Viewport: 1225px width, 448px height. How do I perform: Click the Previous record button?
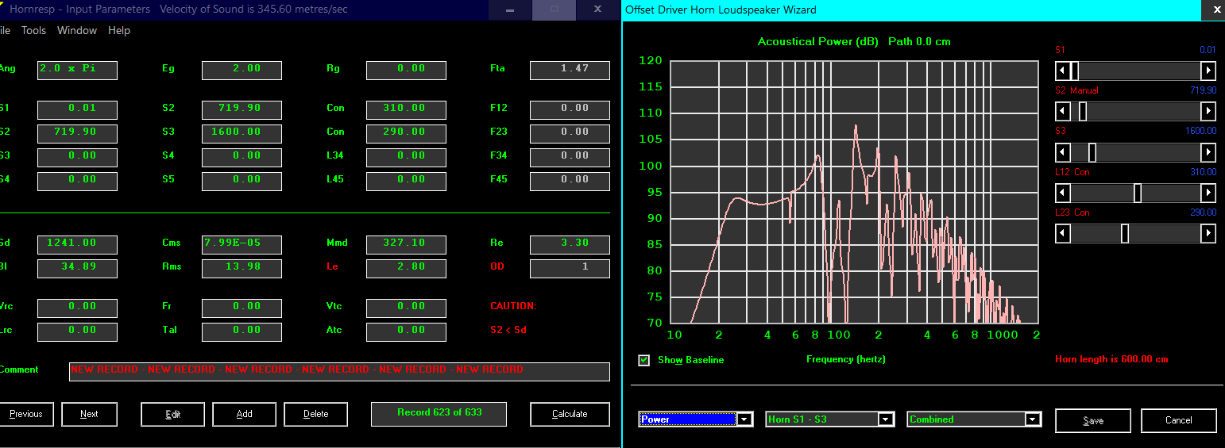click(x=26, y=414)
